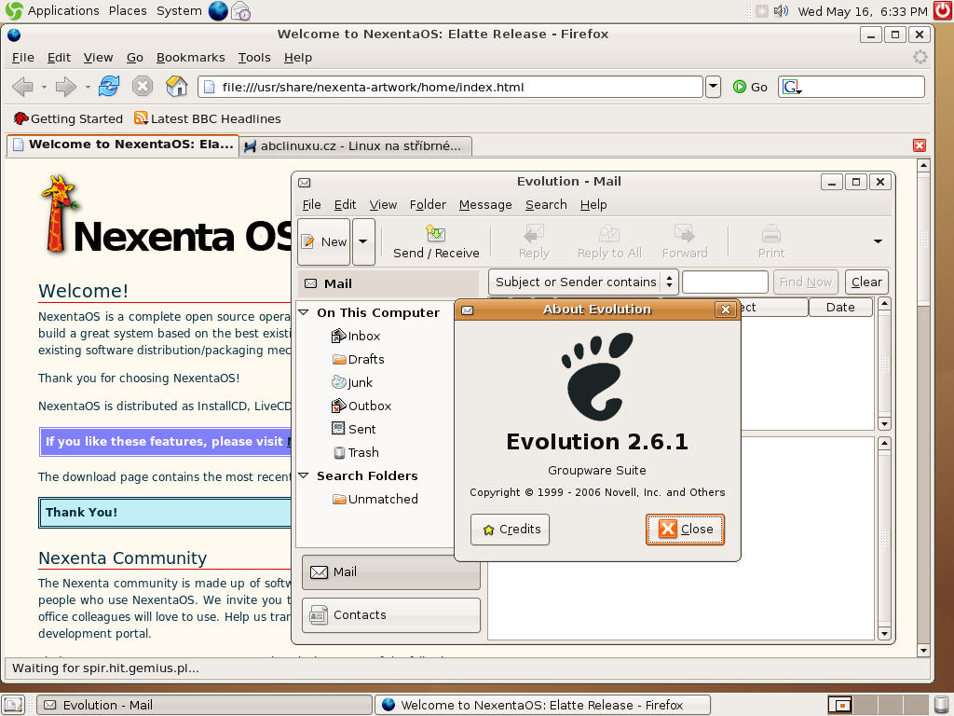The image size is (954, 716).
Task: Open Getting Started bookmark
Action: click(x=68, y=118)
